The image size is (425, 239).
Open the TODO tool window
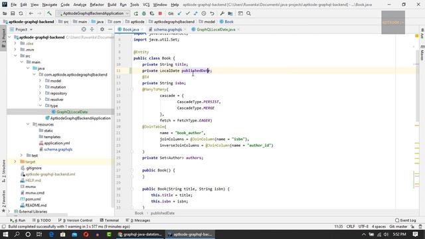[41, 220]
